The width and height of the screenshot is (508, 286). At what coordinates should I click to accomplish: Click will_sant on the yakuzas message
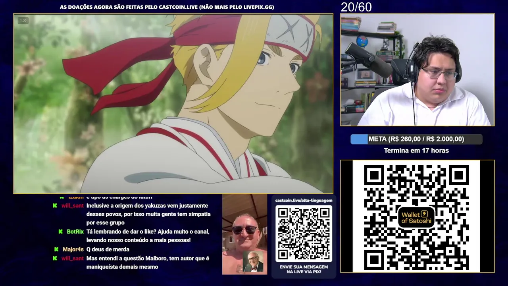(73, 206)
